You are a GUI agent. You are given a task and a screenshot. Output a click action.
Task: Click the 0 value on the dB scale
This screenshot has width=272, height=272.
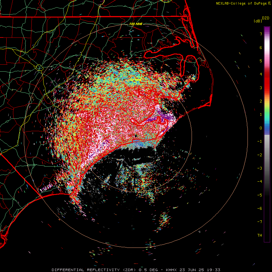[261, 128]
